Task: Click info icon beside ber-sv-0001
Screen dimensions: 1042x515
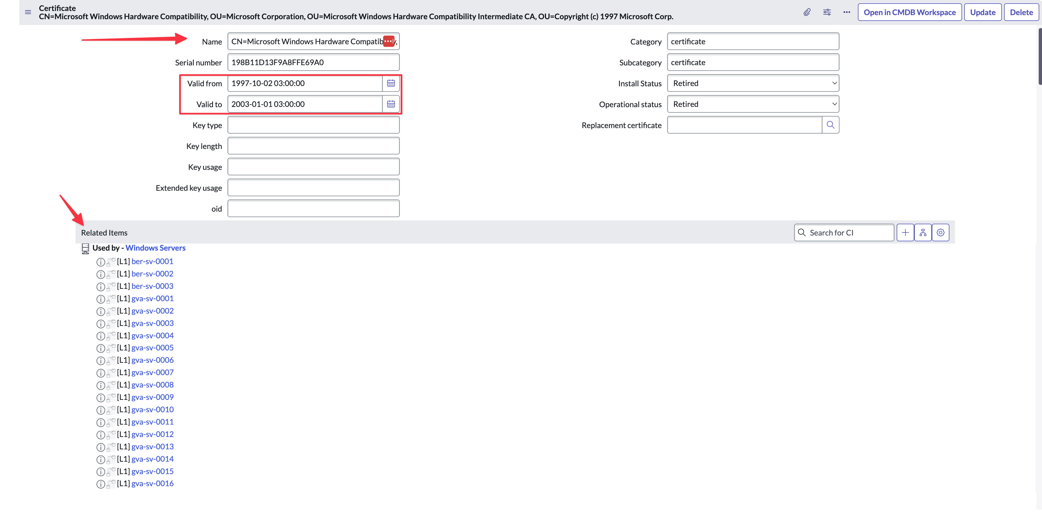Action: coord(101,262)
